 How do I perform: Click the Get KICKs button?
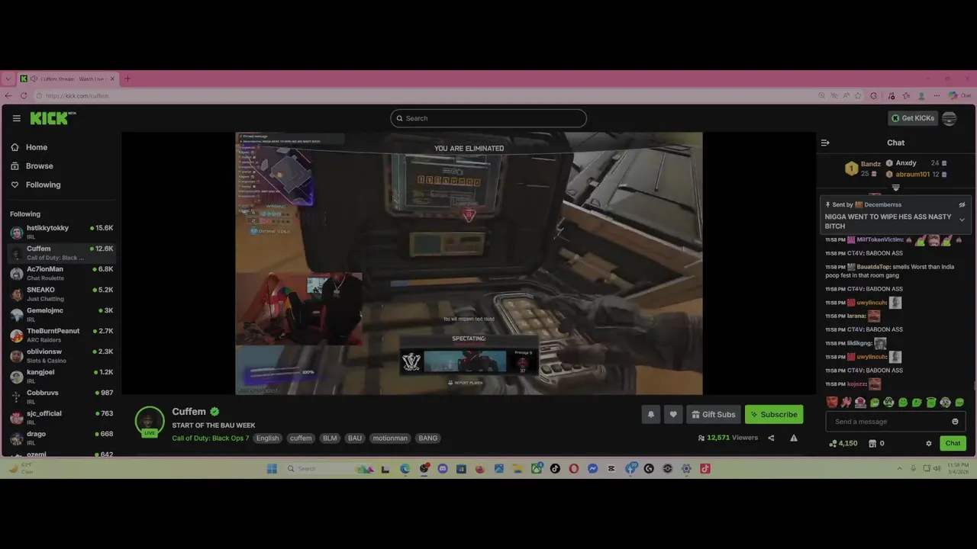913,118
